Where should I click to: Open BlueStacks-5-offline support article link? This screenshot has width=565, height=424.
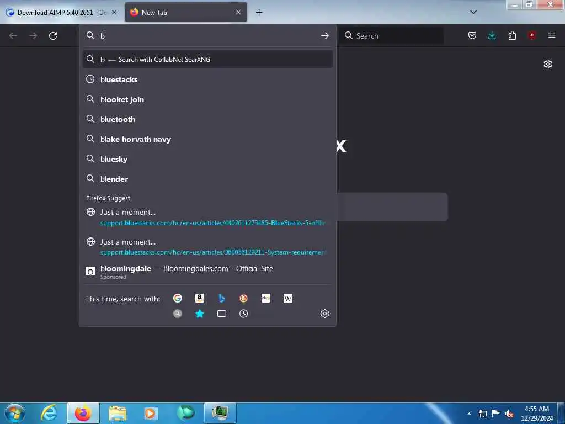207,218
